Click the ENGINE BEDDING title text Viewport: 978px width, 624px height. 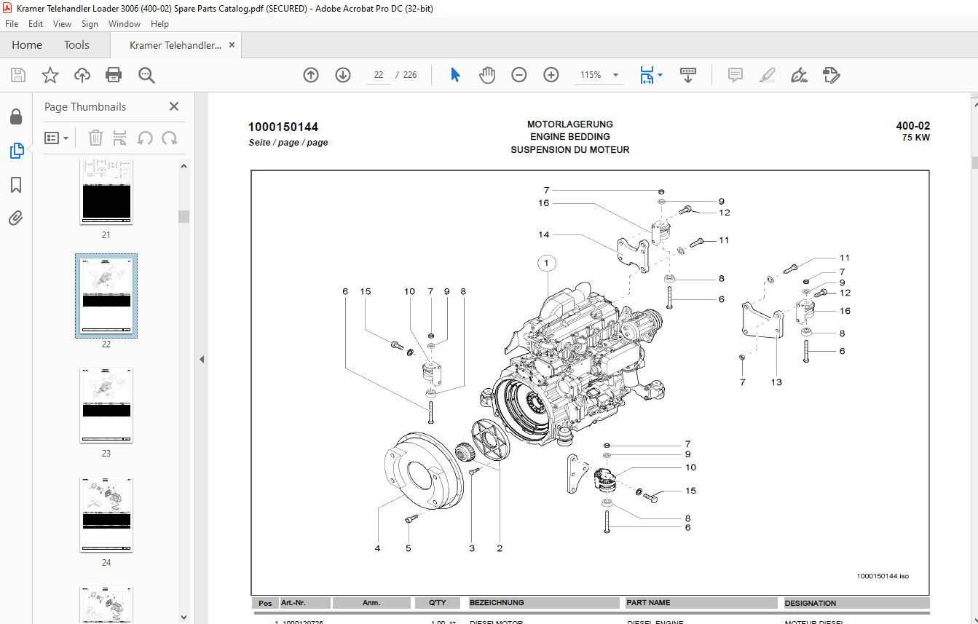pos(570,137)
